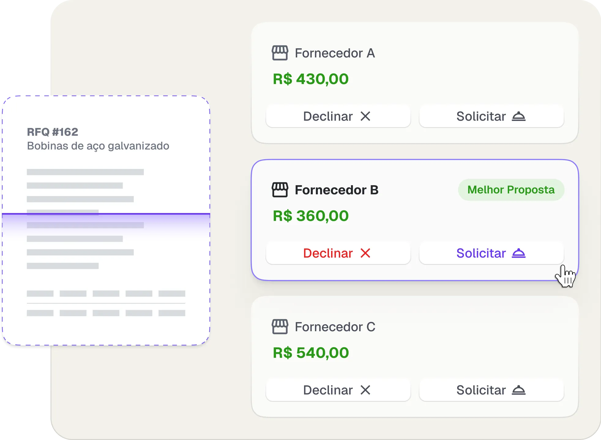Request the quote from Fornecedor A
Viewport: 601px width, 440px height.
click(491, 116)
